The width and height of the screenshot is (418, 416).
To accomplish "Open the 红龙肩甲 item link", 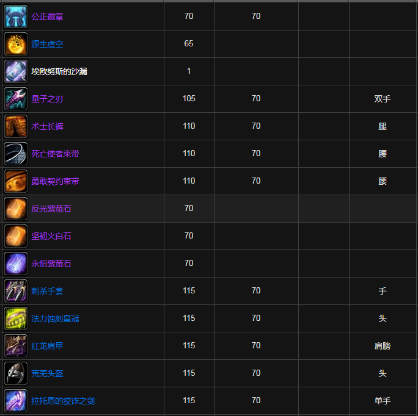I will click(47, 346).
